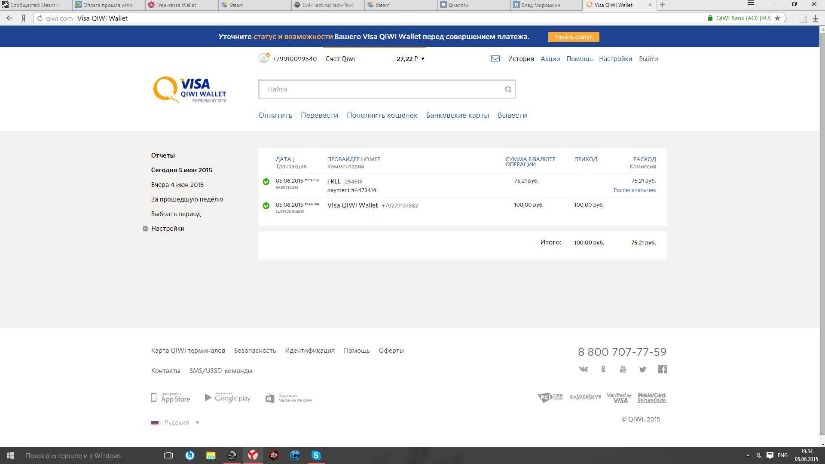Click the Google play badge
This screenshot has width=825, height=464.
(228, 397)
